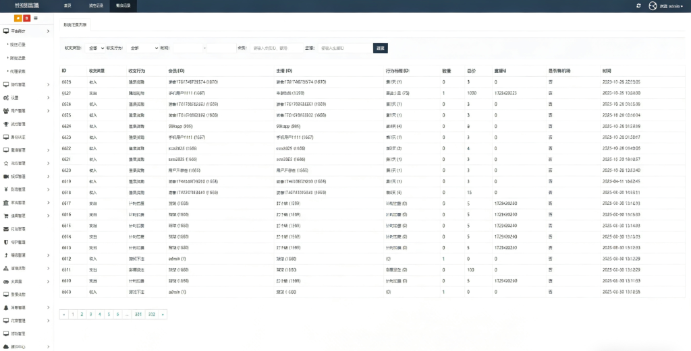
Task: Jump to last page 332
Action: click(x=152, y=314)
